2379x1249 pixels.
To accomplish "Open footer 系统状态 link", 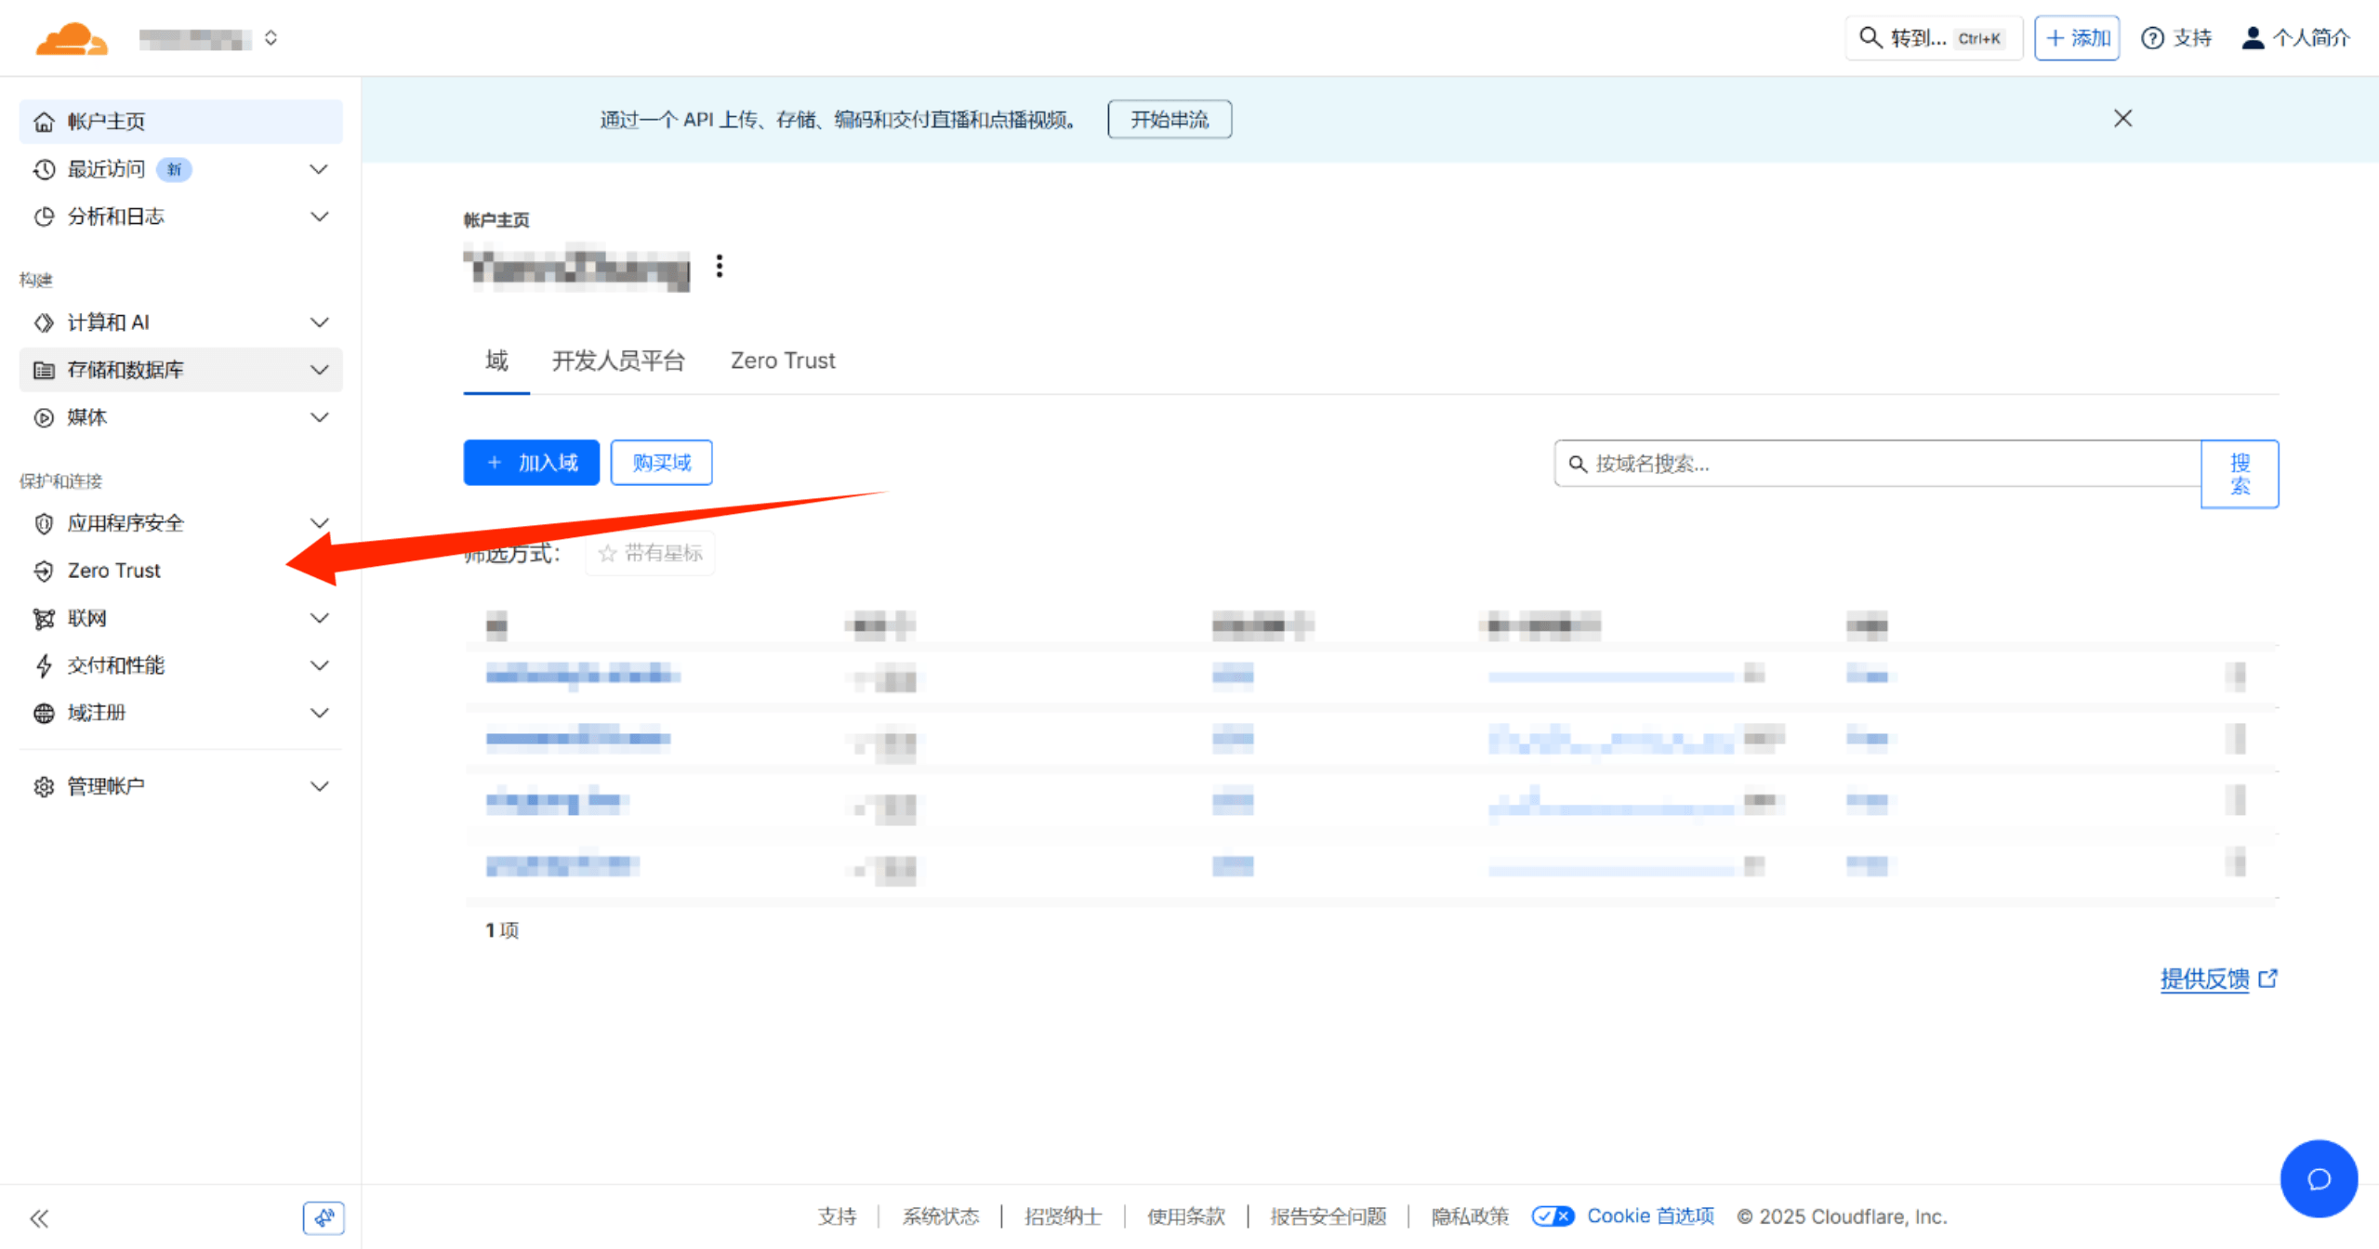I will click(x=940, y=1216).
